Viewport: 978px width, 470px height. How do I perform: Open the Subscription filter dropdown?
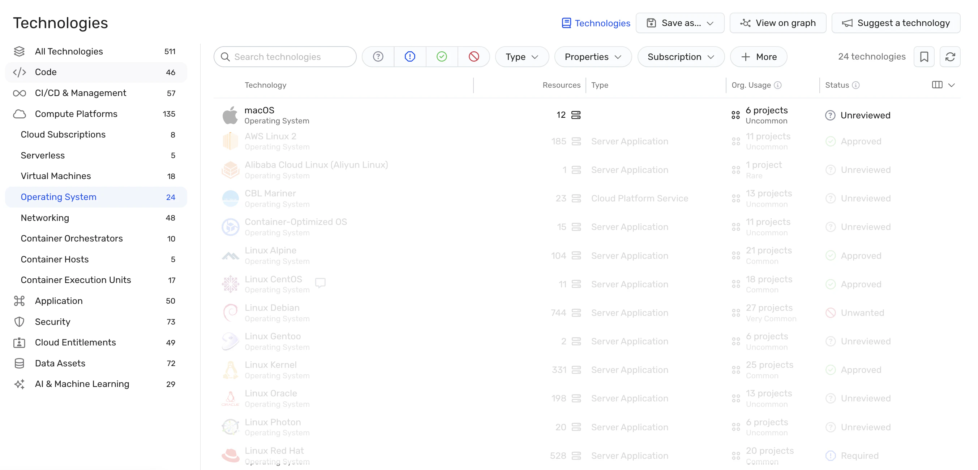tap(681, 57)
